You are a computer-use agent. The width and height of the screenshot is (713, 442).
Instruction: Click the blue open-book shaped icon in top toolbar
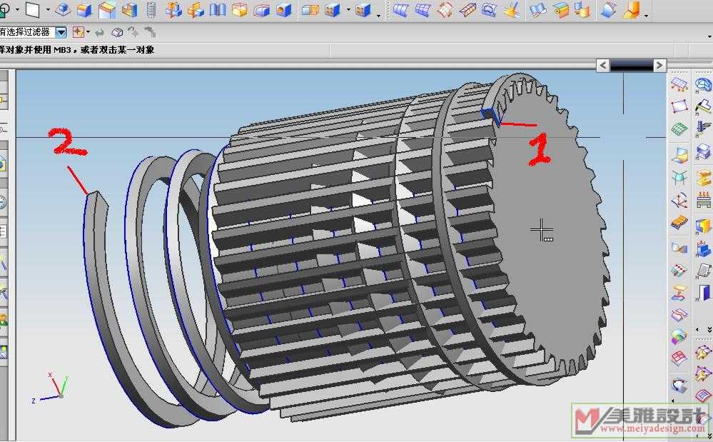(x=218, y=10)
